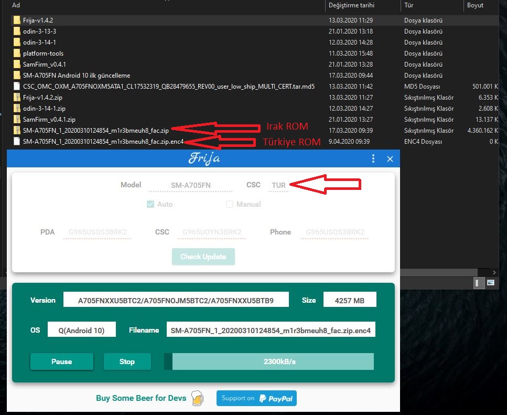Click the CSC version field G965UOYN3BRK2
Image resolution: width=507 pixels, height=415 pixels.
[212, 232]
